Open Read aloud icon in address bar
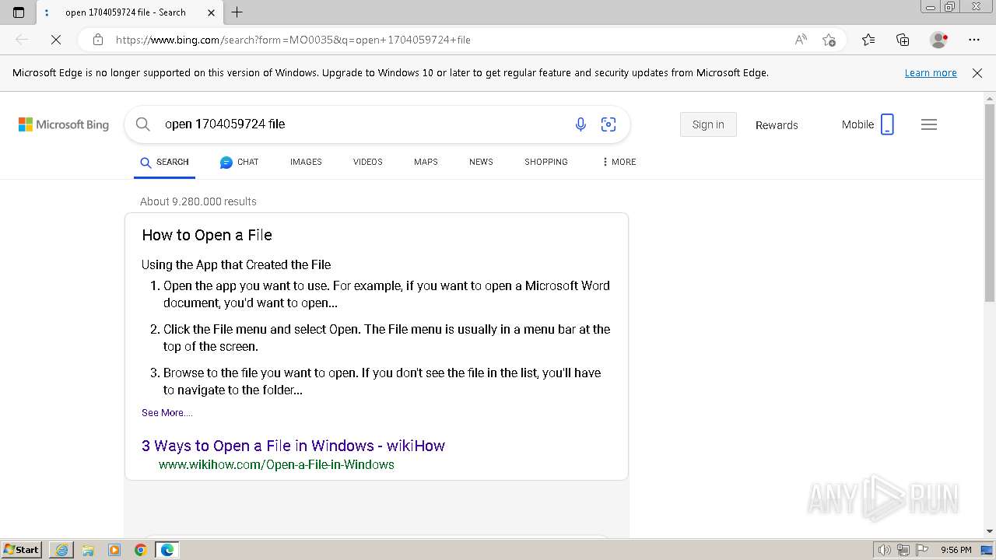This screenshot has height=560, width=996. click(801, 40)
